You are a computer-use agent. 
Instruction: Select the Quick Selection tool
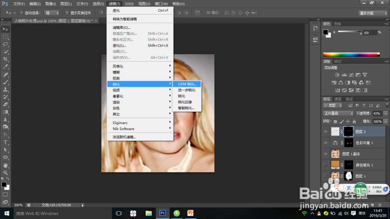(x=5, y=52)
